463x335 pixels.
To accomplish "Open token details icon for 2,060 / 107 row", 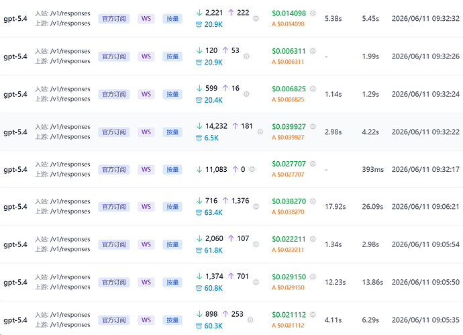I will (256, 244).
